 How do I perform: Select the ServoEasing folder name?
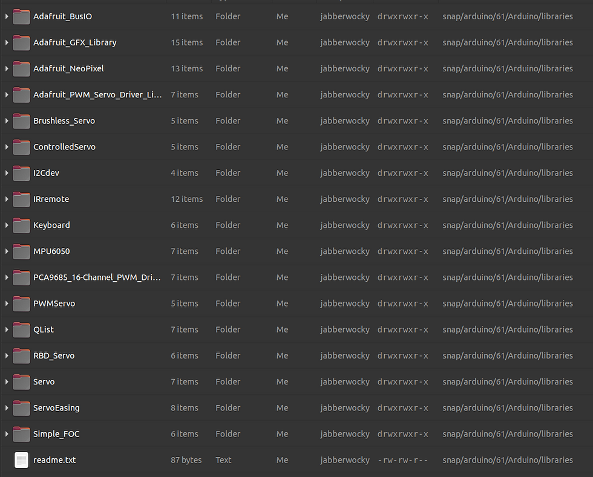56,408
